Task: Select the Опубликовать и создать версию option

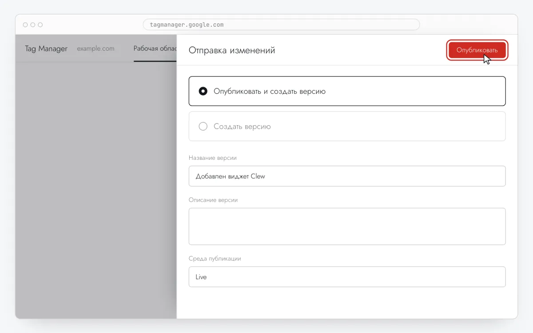Action: pos(347,91)
